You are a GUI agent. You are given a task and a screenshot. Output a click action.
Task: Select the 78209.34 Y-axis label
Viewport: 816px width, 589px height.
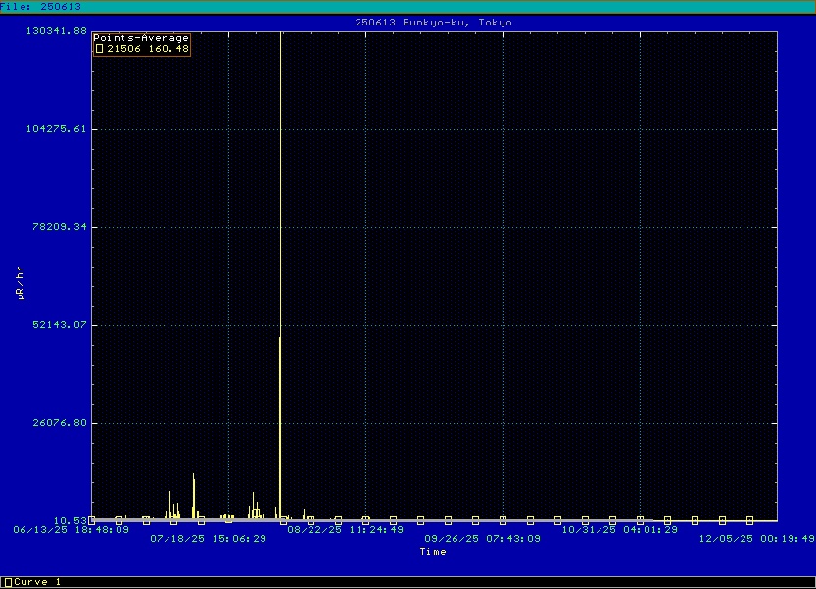[62, 227]
